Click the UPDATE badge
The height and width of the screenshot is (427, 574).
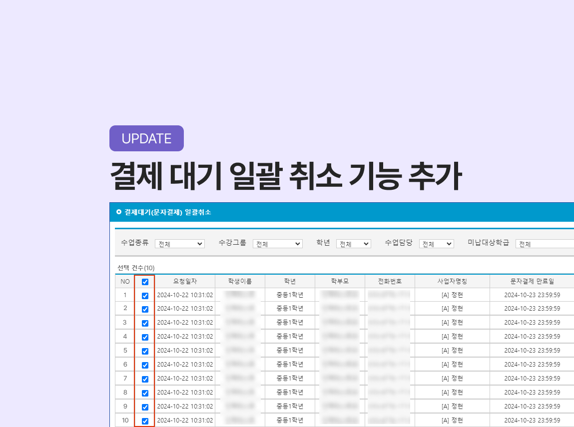[146, 138]
